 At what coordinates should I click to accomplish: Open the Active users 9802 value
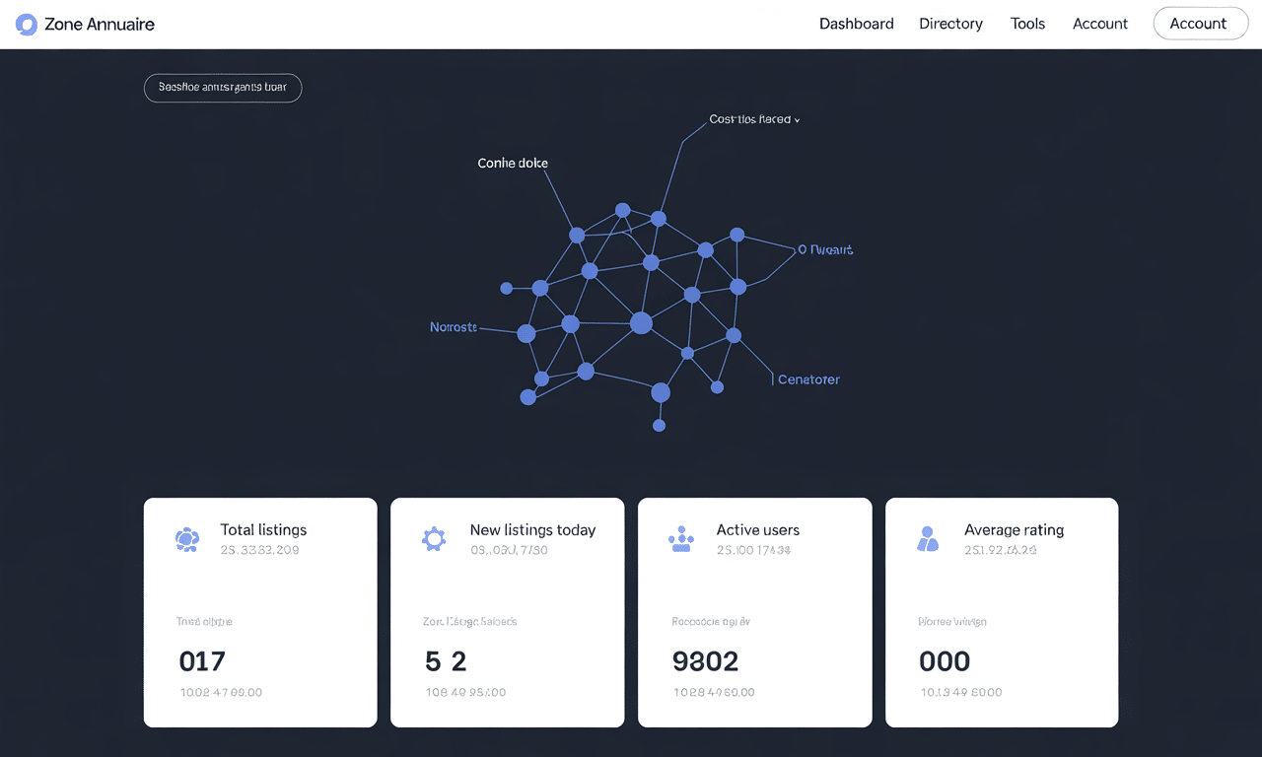[x=705, y=660]
